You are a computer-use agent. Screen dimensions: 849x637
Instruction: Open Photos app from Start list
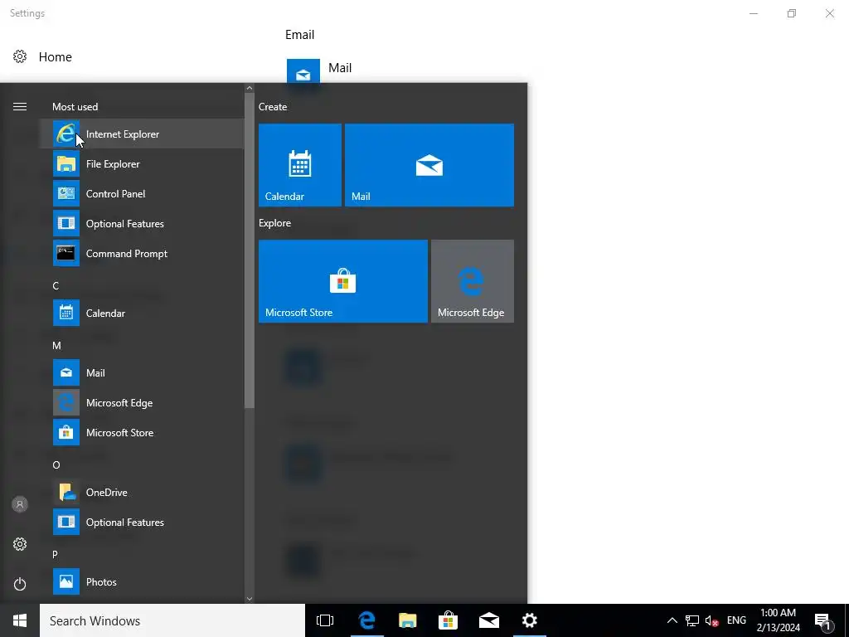pos(142,581)
